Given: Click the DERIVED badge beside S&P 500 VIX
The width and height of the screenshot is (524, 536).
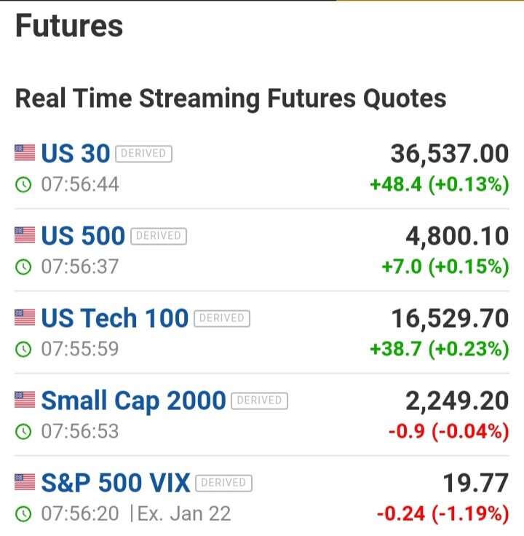Looking at the screenshot, I should point(223,483).
